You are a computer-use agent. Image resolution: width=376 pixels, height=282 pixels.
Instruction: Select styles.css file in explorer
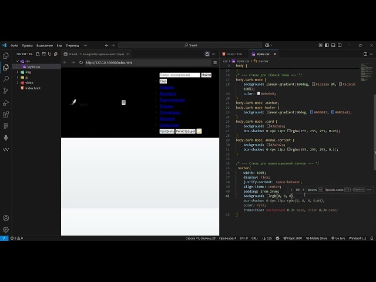pos(36,66)
